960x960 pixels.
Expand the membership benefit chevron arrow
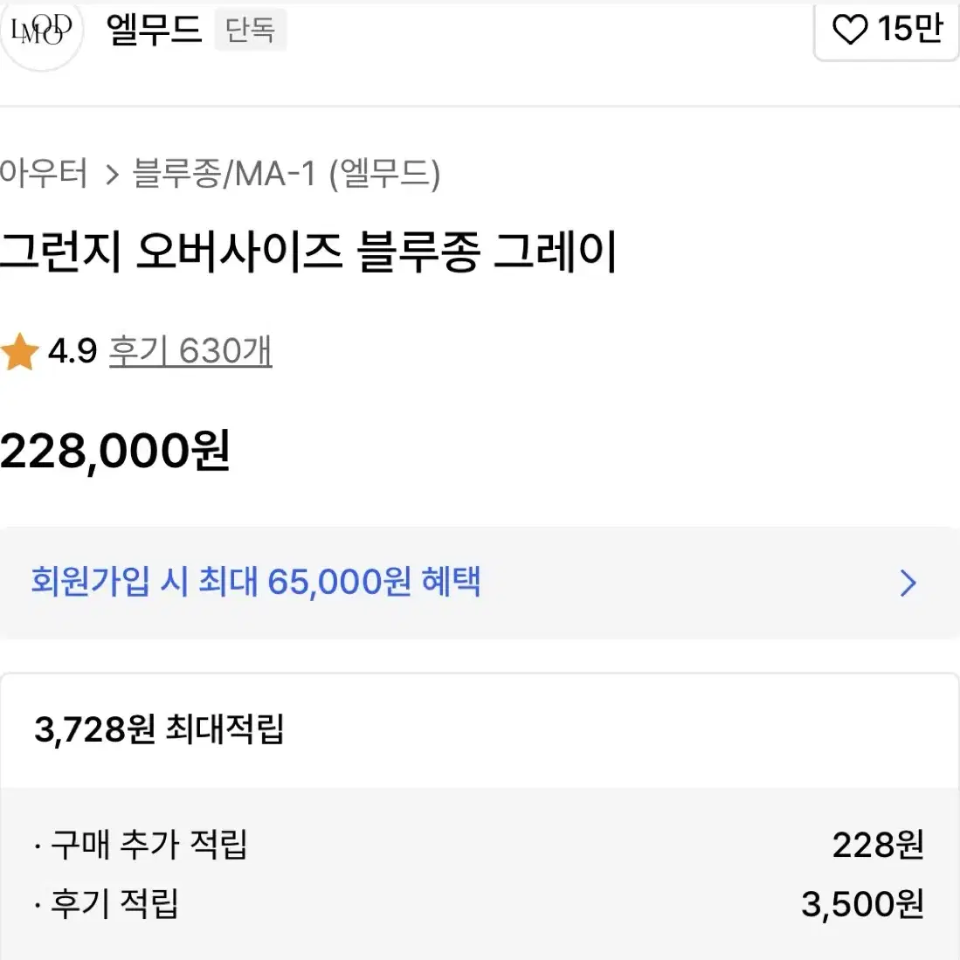[x=908, y=583]
